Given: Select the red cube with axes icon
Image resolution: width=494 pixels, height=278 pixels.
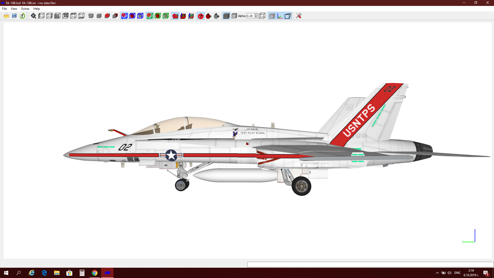Looking at the screenshot, I should (183, 16).
